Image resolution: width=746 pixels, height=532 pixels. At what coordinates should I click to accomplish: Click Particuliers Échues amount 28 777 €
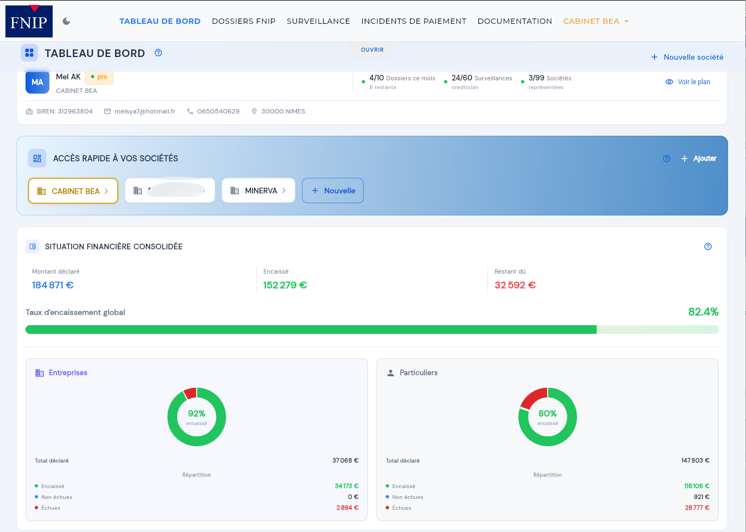(x=697, y=508)
